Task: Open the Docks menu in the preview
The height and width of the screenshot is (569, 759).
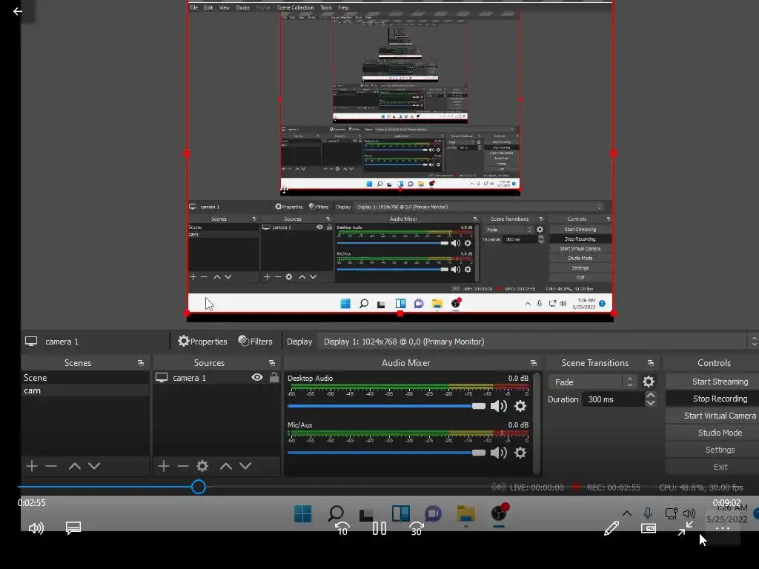Action: pyautogui.click(x=243, y=7)
